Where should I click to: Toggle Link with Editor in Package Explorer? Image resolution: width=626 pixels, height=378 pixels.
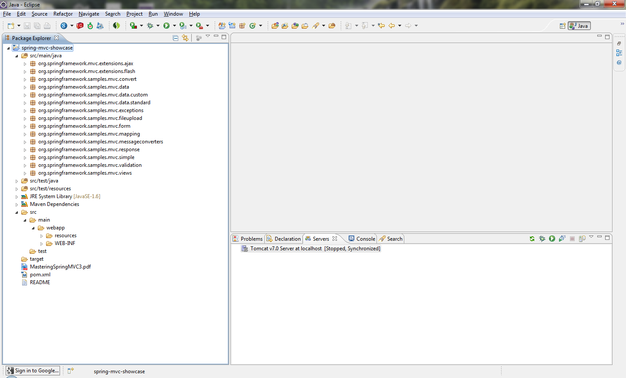point(186,38)
